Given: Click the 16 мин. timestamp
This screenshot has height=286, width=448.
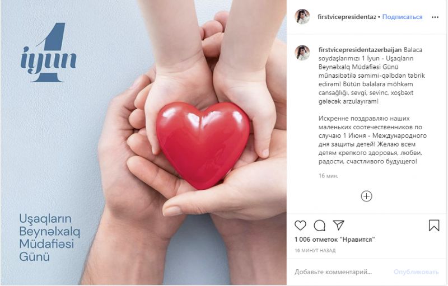Looking at the screenshot, I should (x=328, y=176).
